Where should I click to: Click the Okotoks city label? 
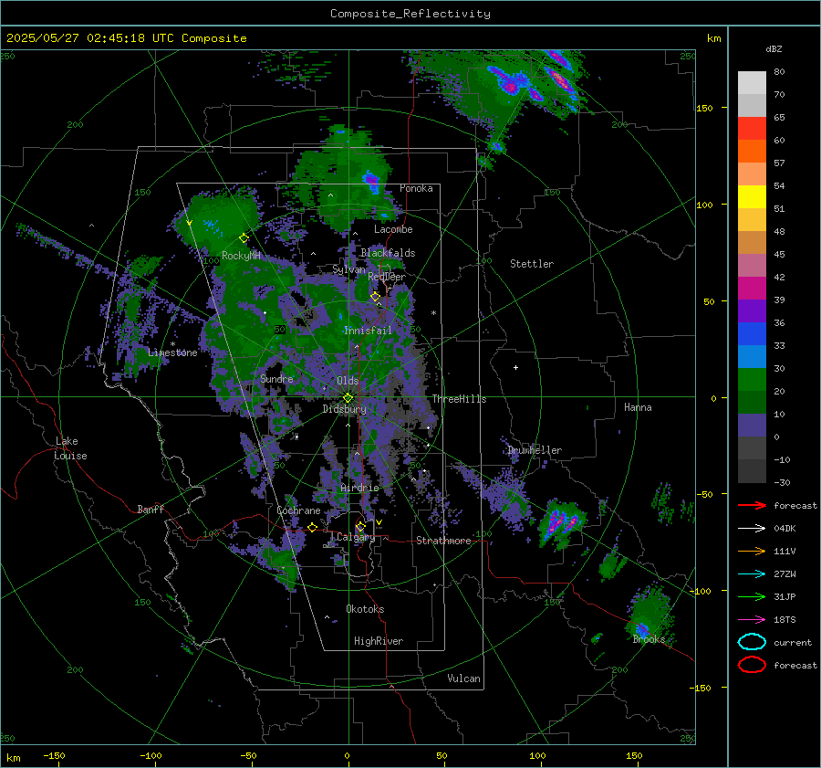(x=365, y=608)
